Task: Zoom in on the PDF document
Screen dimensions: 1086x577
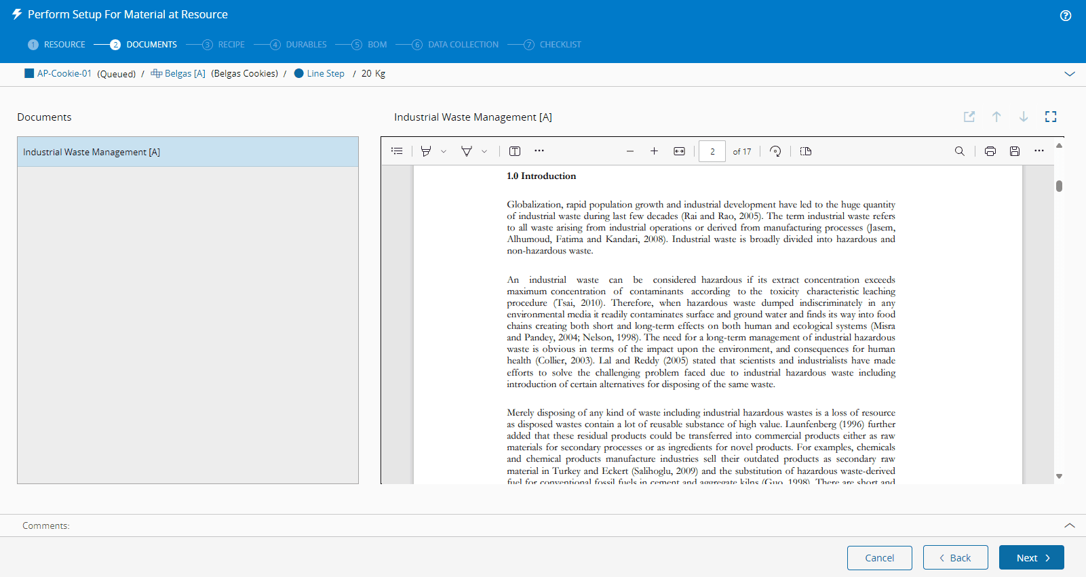Action: 654,151
